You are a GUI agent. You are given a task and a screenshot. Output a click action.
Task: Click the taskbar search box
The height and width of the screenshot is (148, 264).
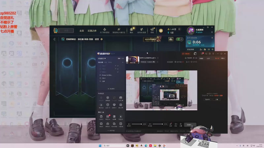click(x=114, y=146)
